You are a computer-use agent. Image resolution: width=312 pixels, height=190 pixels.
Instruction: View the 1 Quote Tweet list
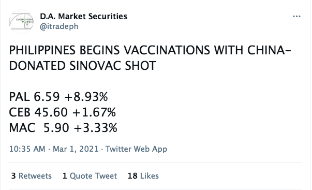90,176
